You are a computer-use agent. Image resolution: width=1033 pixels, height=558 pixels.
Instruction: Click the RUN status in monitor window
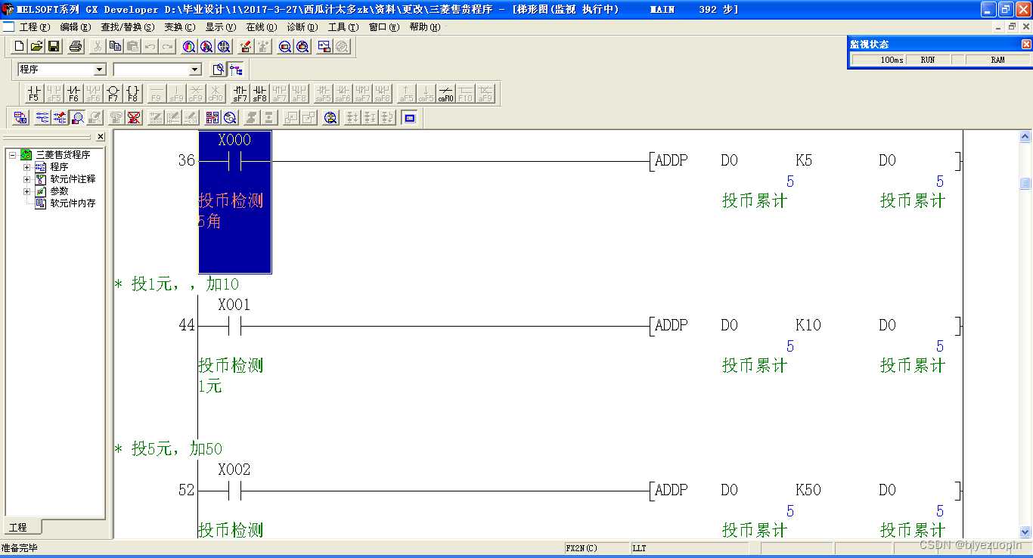(x=928, y=60)
